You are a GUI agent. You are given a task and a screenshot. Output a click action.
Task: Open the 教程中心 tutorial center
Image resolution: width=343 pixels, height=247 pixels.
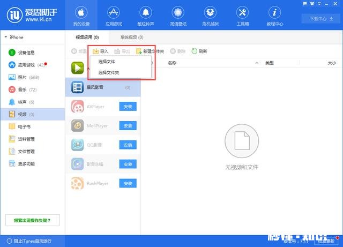(275, 16)
